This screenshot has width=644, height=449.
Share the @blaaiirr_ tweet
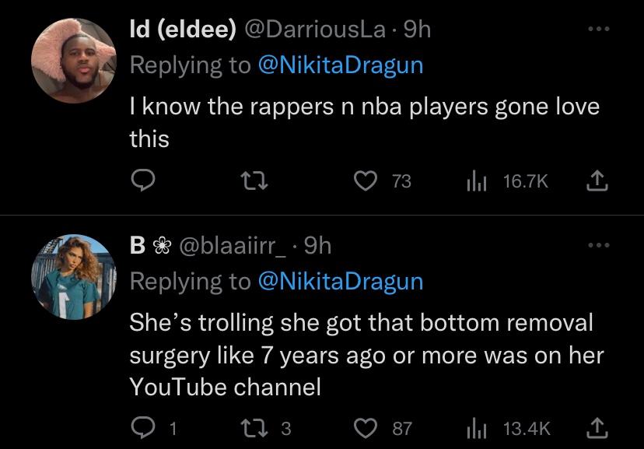point(594,428)
